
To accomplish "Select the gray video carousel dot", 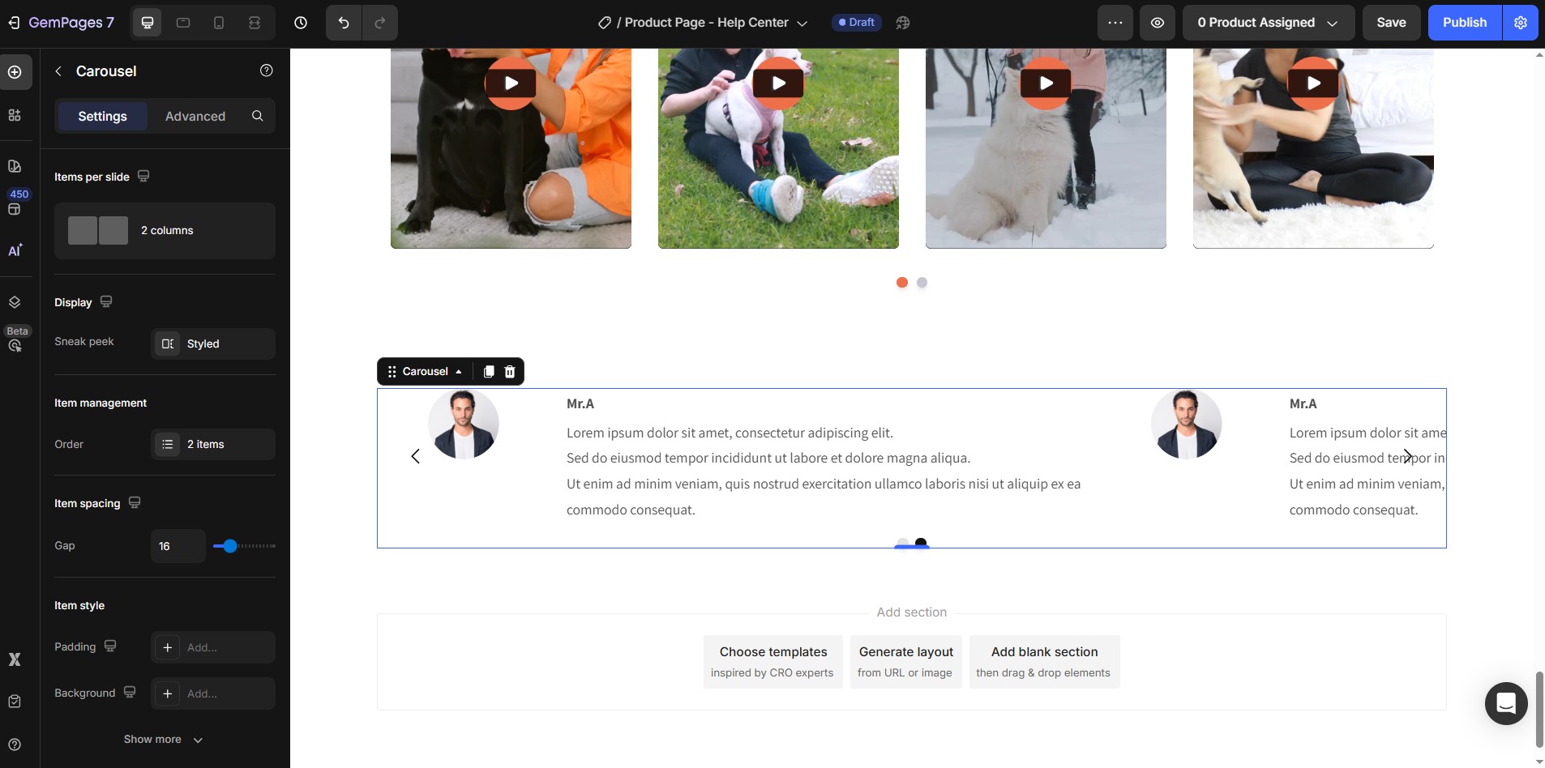I will [922, 283].
